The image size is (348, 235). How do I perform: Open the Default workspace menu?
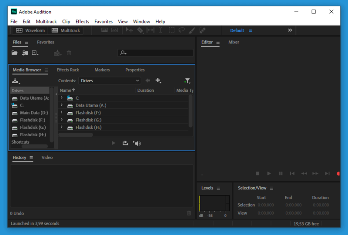(250, 30)
